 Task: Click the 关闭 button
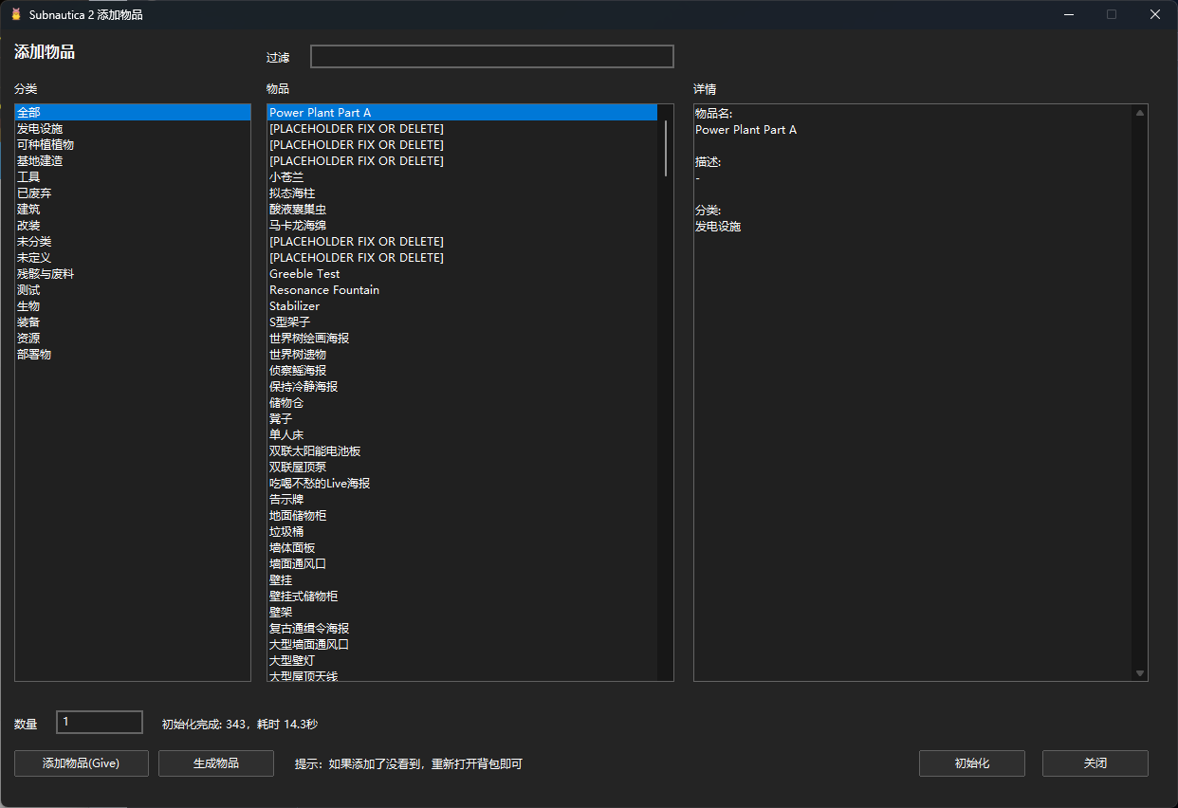1095,763
